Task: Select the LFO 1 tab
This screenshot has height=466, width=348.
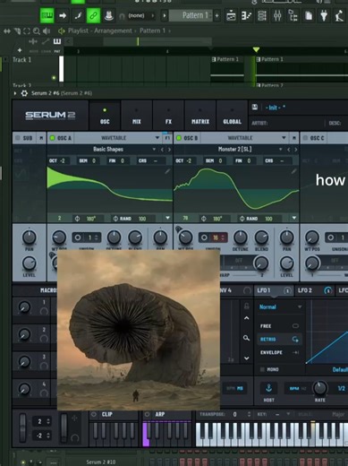Action: (274, 290)
